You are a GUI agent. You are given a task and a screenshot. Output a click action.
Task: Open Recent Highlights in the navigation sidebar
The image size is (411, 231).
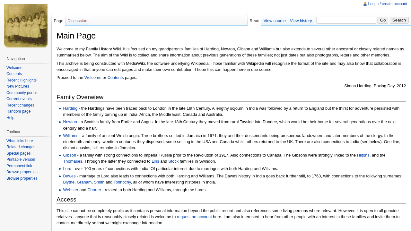point(22,80)
